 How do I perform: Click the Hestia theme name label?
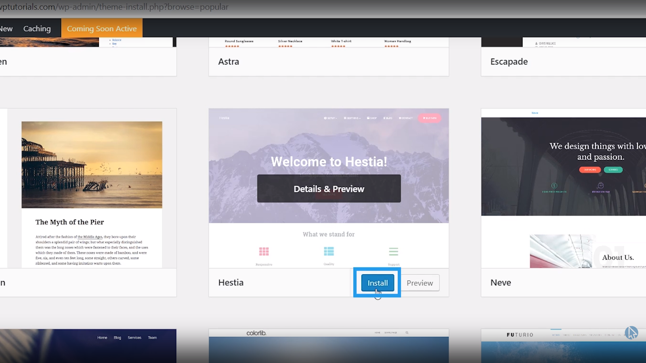tap(231, 283)
